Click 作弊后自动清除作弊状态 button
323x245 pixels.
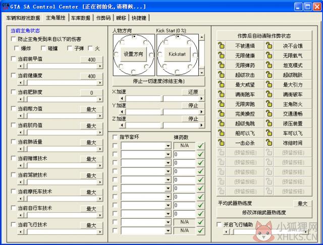coord(264,36)
